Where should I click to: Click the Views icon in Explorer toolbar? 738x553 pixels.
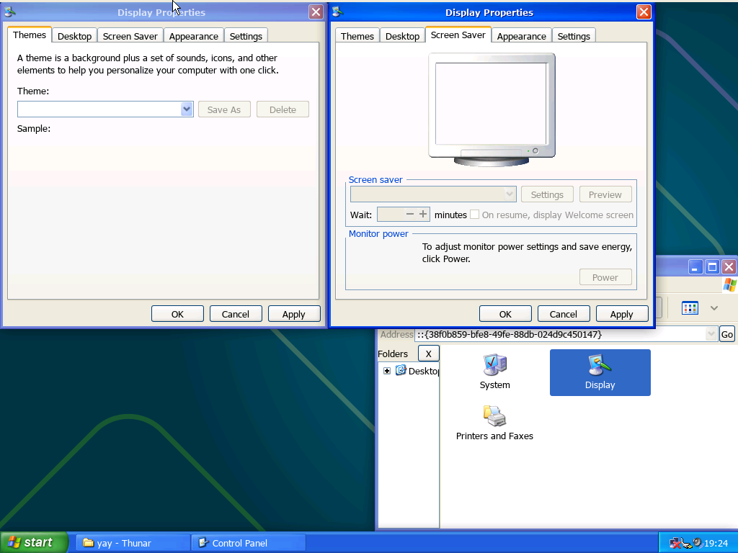690,308
